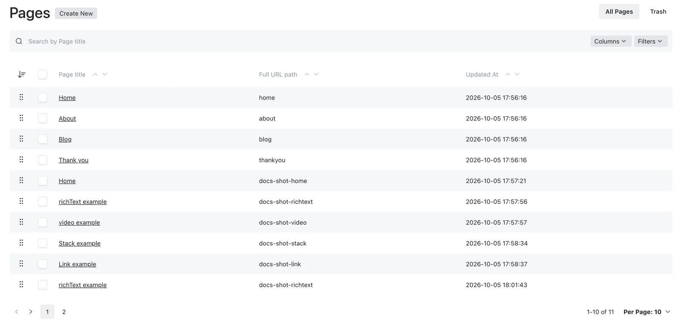
Task: Click the drag handle for Thank you row
Action: 21,160
